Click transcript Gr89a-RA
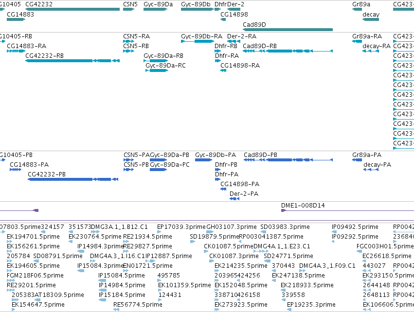The width and height of the screenshot is (414, 312). (x=357, y=41)
